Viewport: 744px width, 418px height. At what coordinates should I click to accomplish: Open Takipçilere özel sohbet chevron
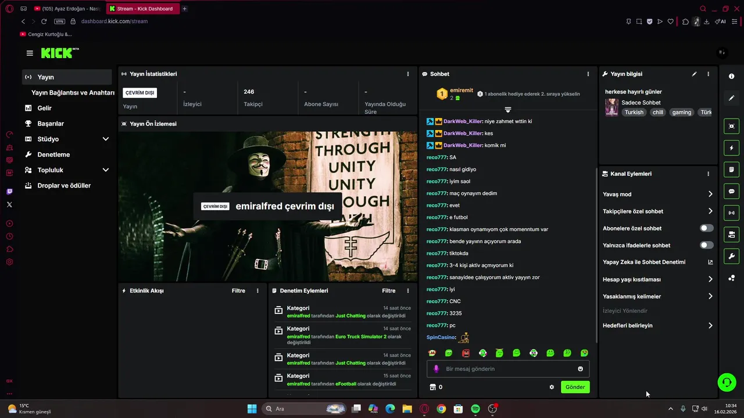[710, 211]
